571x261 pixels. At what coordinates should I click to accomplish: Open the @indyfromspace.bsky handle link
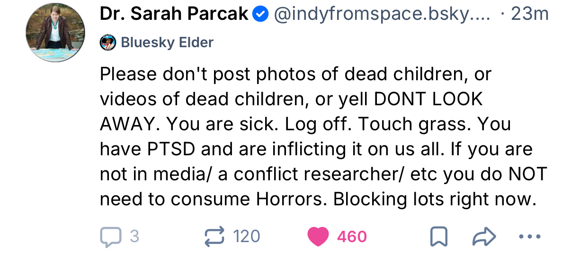pyautogui.click(x=382, y=15)
